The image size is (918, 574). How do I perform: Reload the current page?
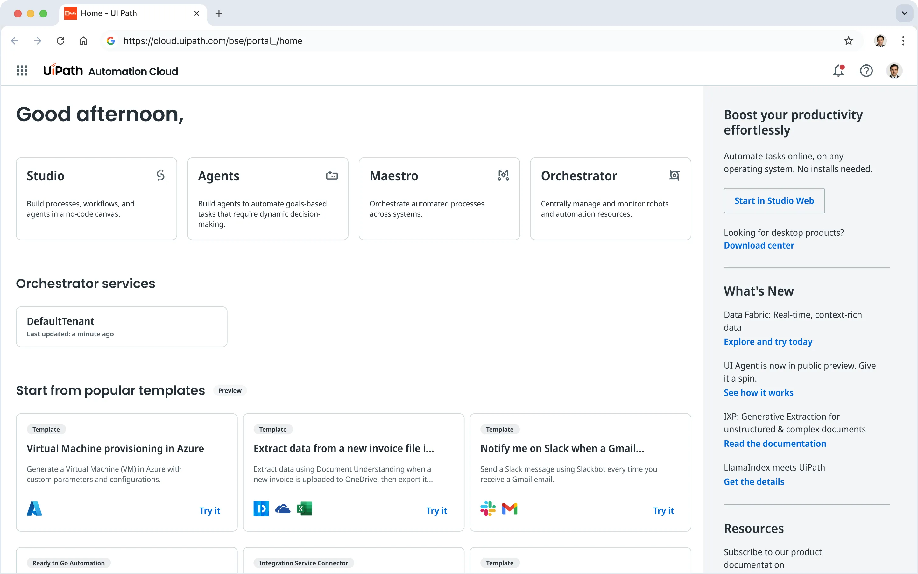point(60,41)
